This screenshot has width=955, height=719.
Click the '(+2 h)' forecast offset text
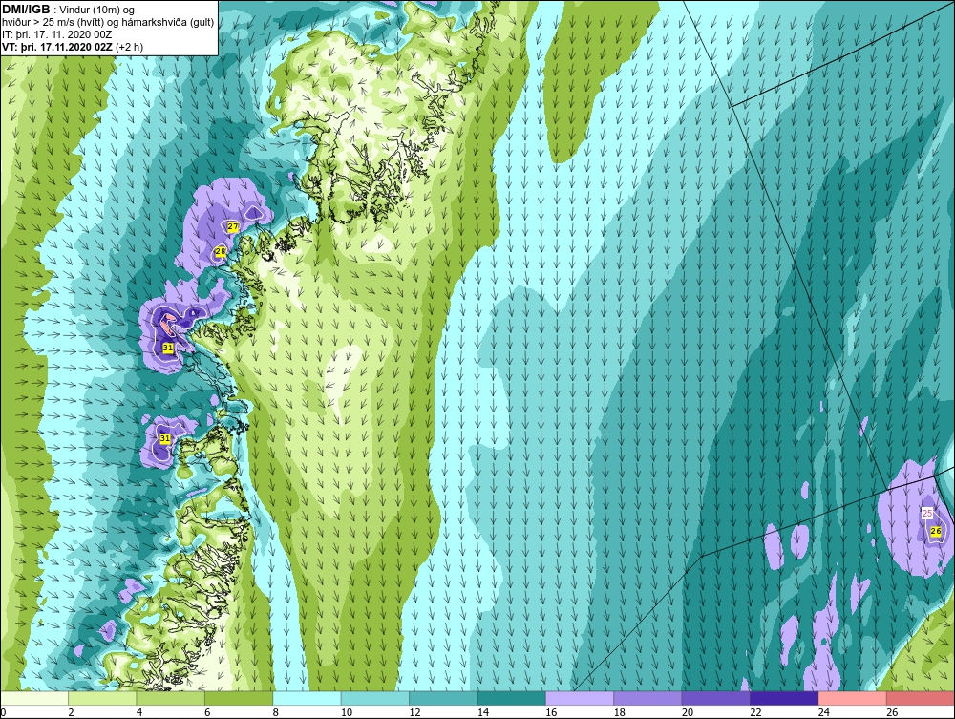(x=129, y=47)
